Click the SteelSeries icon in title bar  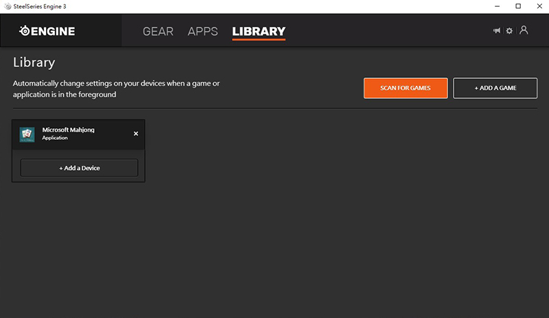coord(6,6)
